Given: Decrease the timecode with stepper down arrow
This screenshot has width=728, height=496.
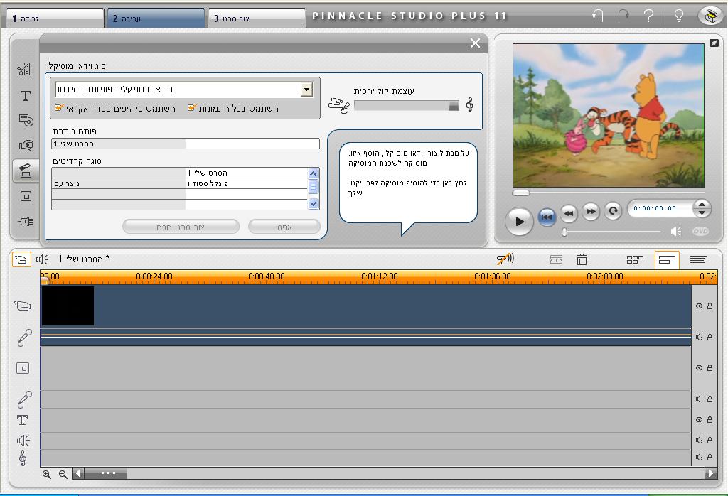Looking at the screenshot, I should 702,212.
